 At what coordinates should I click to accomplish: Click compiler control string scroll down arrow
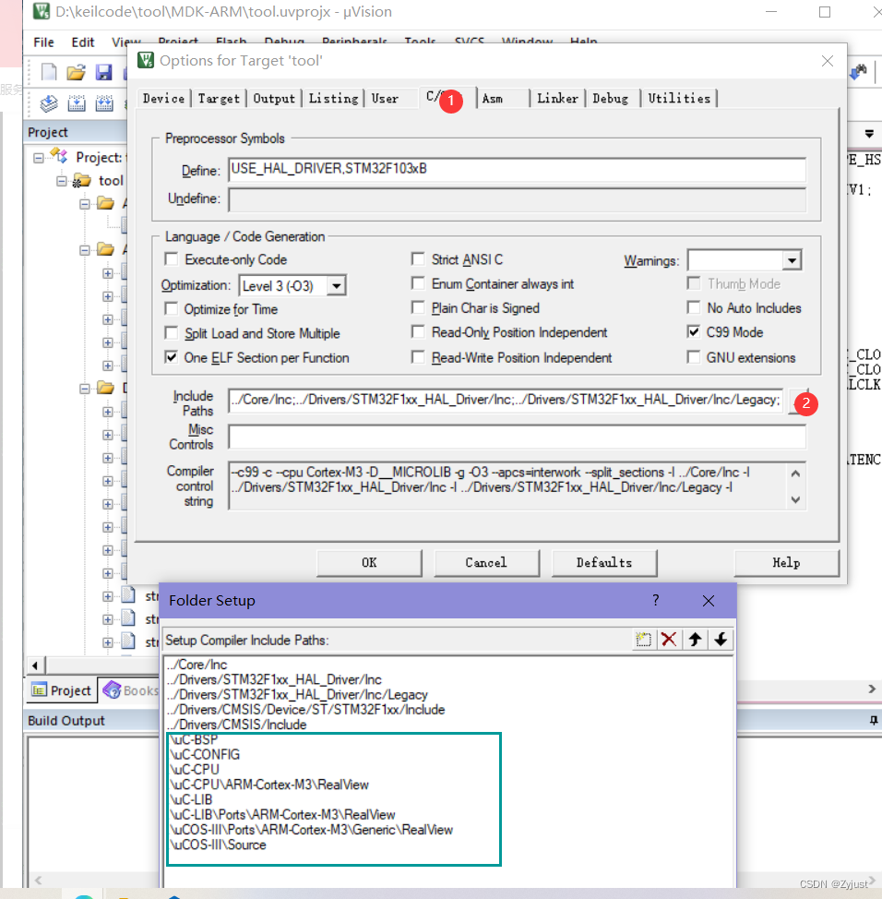795,499
